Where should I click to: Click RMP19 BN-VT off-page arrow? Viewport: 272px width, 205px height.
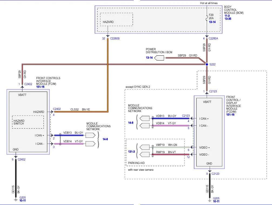145,154
